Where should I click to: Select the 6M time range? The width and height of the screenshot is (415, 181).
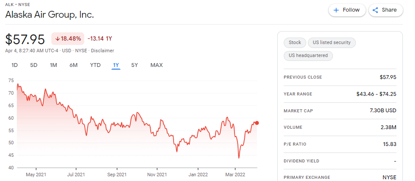[73, 65]
